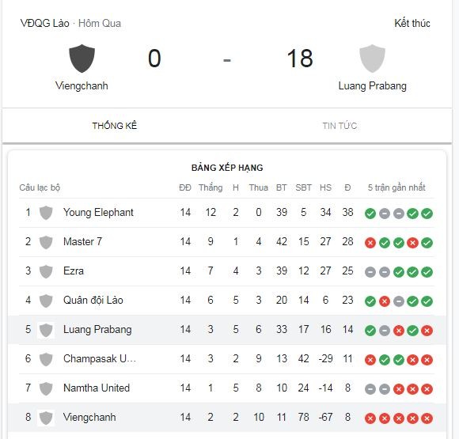Click the Luang Prabang light shield crest
Viewport: 459px width, 439px height.
[x=372, y=59]
